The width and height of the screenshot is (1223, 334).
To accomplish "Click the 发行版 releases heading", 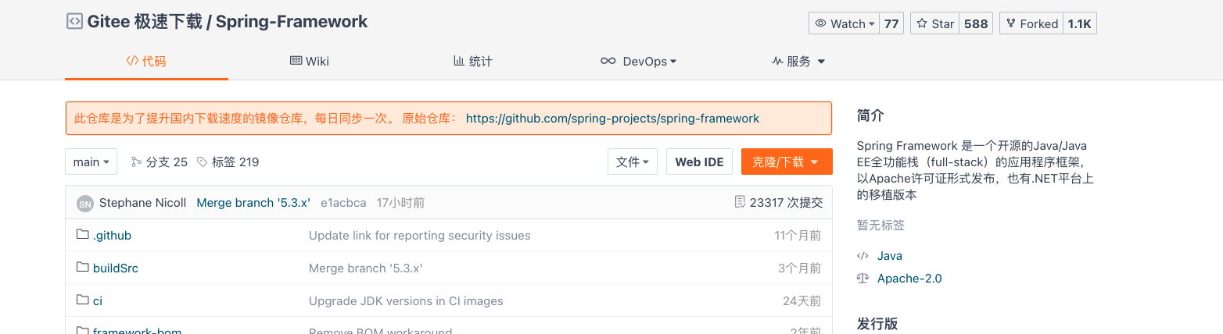I will (x=877, y=324).
